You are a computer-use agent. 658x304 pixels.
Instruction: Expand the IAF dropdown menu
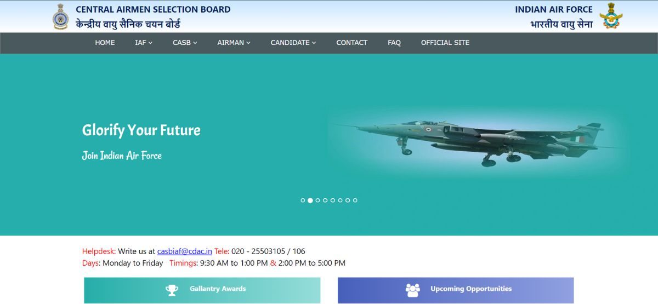[x=144, y=43]
